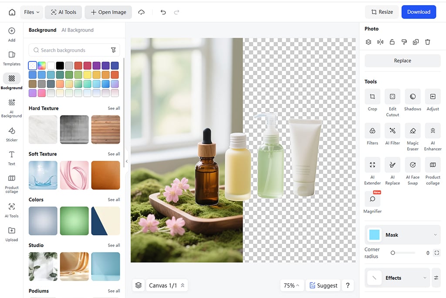446x298 pixels.
Task: Open AI Background in left sidebar
Action: tap(12, 108)
